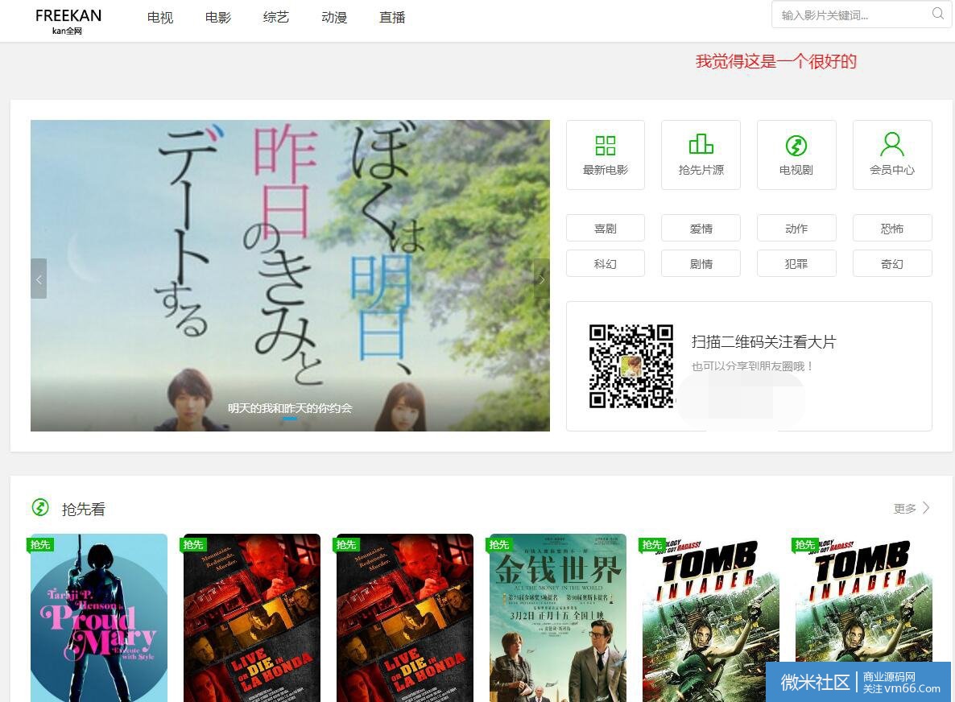Select the 恐怖 genre button
955x702 pixels.
click(x=892, y=229)
